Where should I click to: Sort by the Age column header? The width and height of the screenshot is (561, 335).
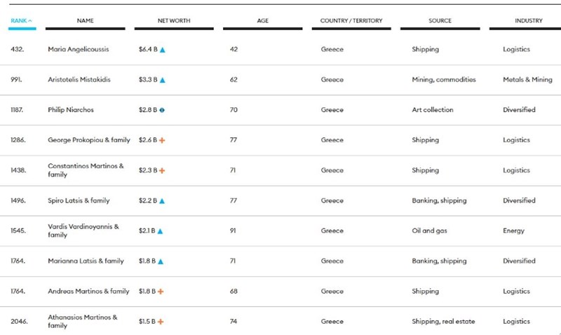(263, 21)
